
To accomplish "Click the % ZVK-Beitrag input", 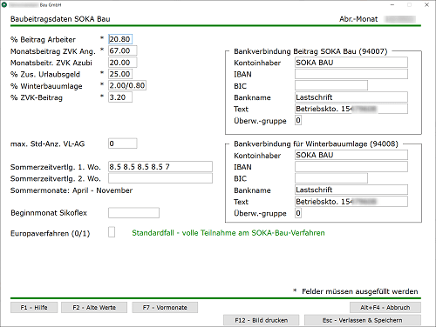I will pyautogui.click(x=120, y=97).
